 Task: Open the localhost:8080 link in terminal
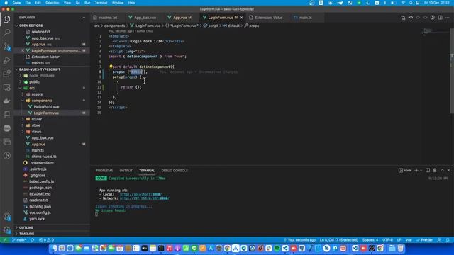point(140,194)
